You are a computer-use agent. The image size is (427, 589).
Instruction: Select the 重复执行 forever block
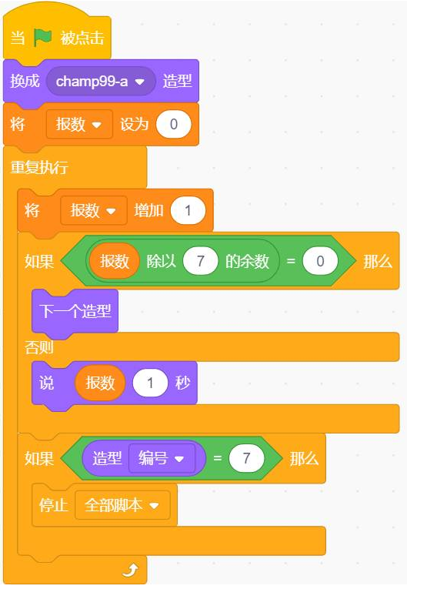[x=39, y=167]
